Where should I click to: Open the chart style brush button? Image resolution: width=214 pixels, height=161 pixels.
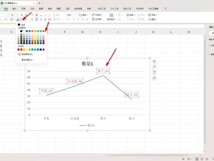click(x=154, y=67)
